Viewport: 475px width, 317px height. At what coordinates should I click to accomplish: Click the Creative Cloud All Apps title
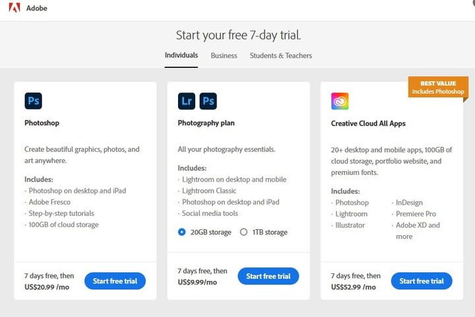tap(368, 123)
